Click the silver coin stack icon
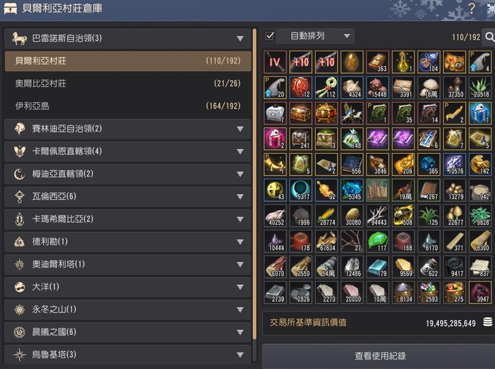 pos(487,322)
